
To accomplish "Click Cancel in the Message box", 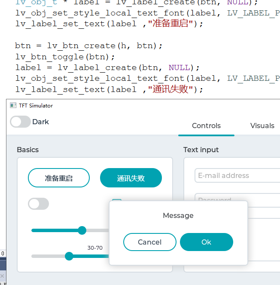I will pyautogui.click(x=150, y=242).
